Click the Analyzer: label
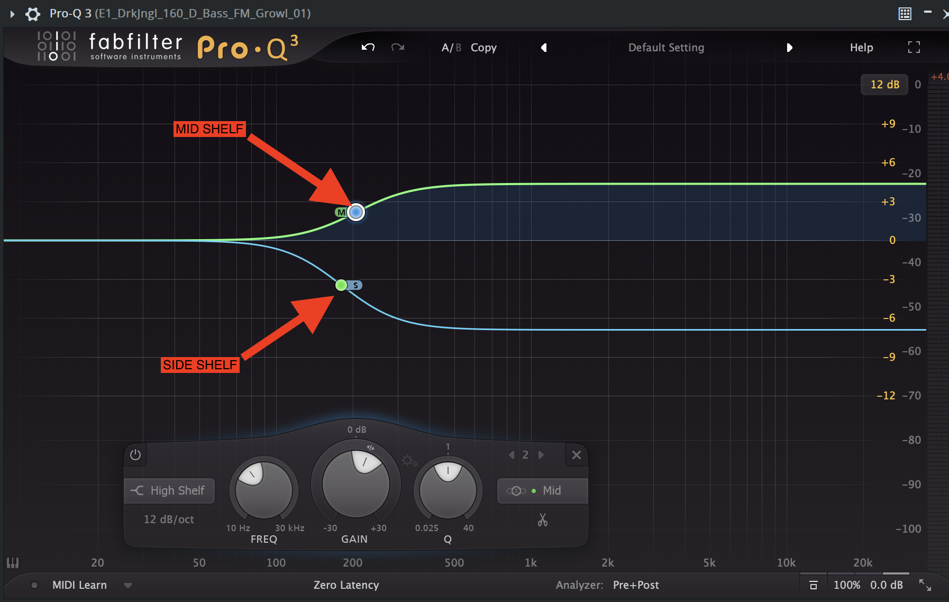The width and height of the screenshot is (949, 602). pyautogui.click(x=579, y=585)
